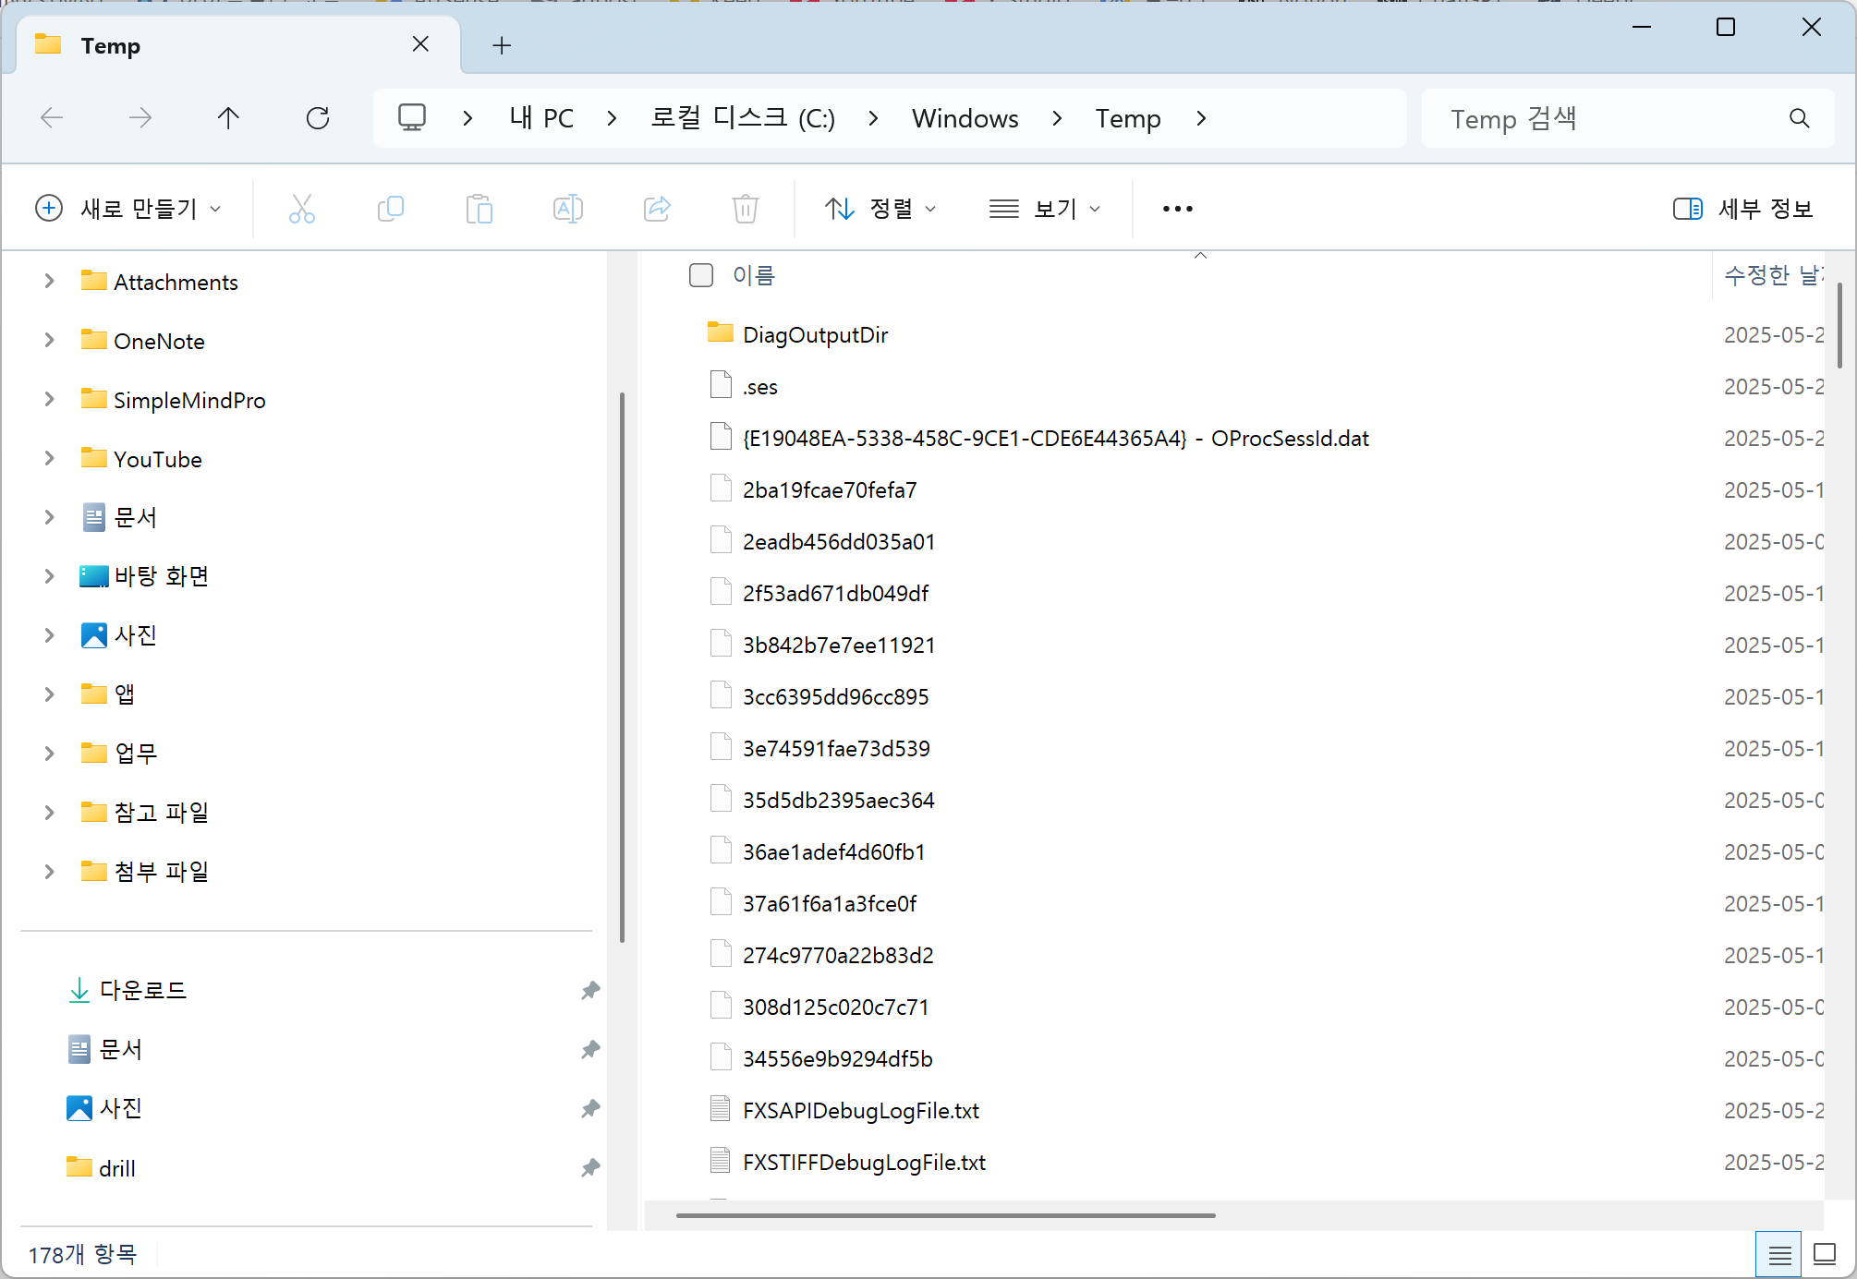Click the file list vertical scrollbar

point(1839,325)
